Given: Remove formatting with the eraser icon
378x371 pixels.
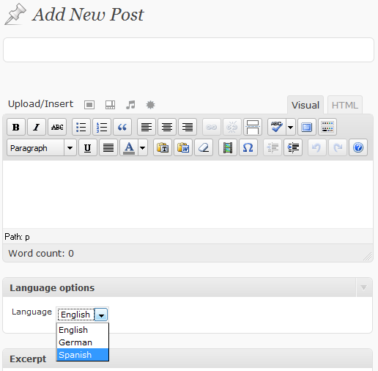Looking at the screenshot, I should 204,147.
